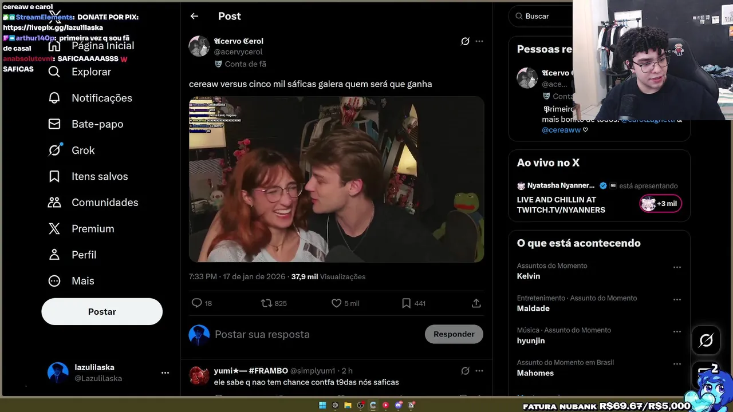Open File Explorer from the taskbar
The image size is (733, 412).
tap(348, 405)
